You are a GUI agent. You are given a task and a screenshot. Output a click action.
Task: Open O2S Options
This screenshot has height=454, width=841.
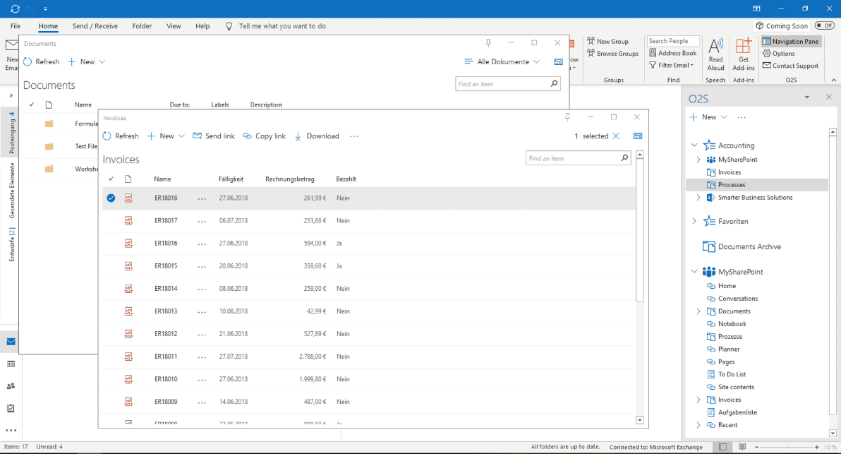(x=779, y=53)
